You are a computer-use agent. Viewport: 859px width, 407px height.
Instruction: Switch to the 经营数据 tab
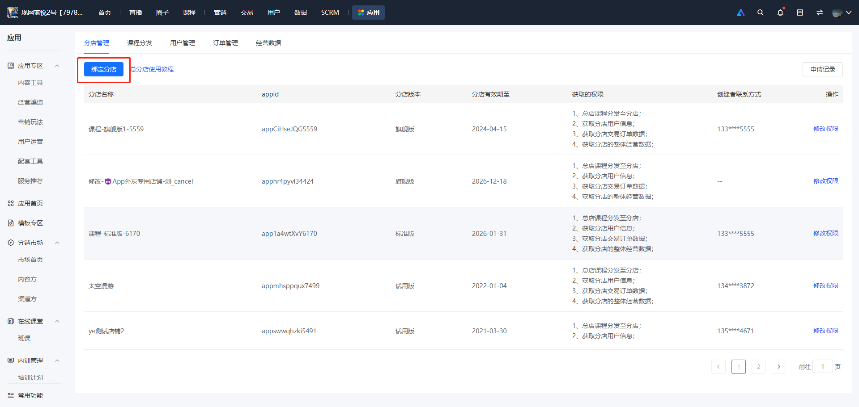tap(268, 43)
